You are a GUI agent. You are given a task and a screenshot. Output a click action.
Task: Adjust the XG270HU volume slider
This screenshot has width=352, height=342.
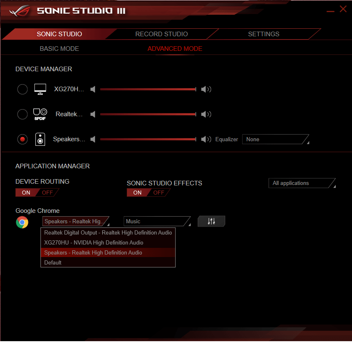pyautogui.click(x=148, y=89)
